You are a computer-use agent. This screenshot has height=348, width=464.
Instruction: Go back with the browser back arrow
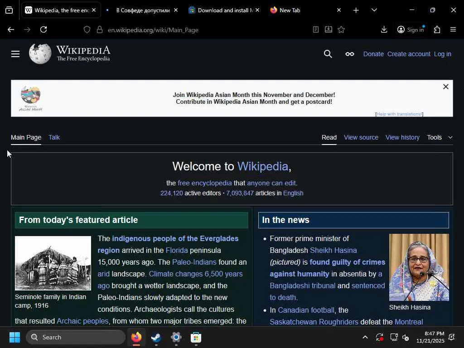point(11,29)
